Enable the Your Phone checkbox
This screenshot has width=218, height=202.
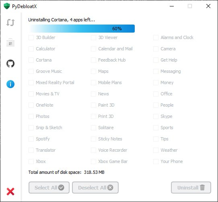[156, 161]
